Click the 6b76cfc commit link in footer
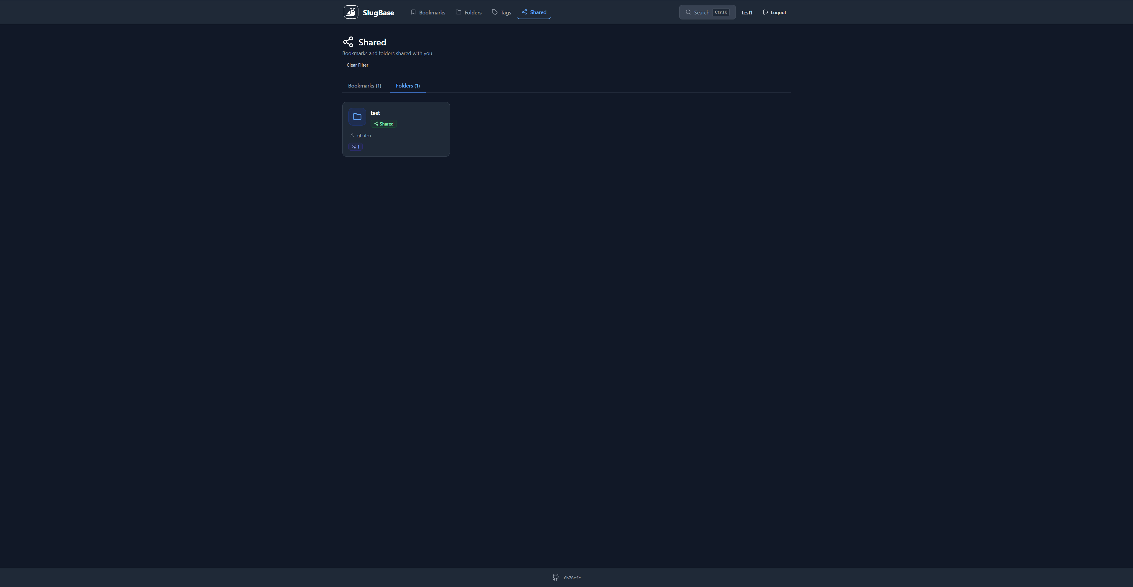The width and height of the screenshot is (1133, 587). [x=572, y=577]
